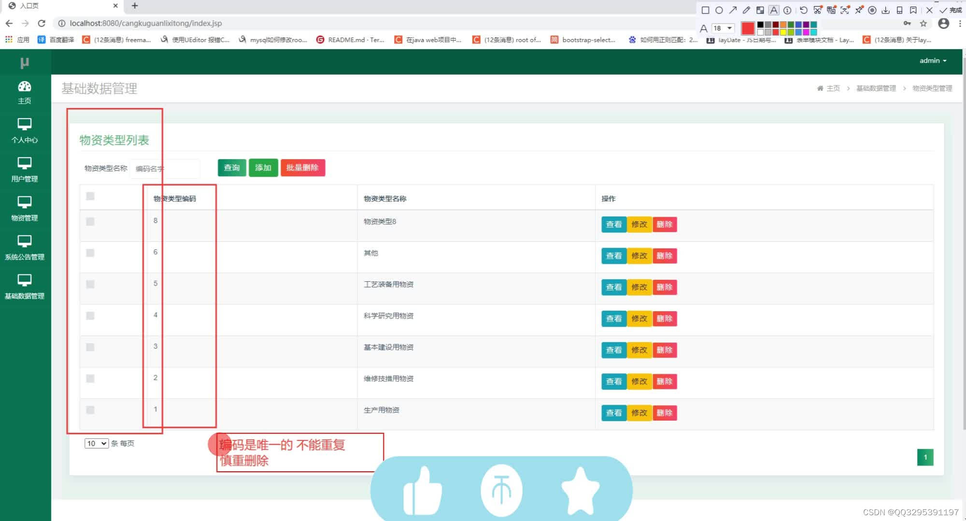Click 完成 to finish the screenshot
This screenshot has height=521, width=966.
951,10
